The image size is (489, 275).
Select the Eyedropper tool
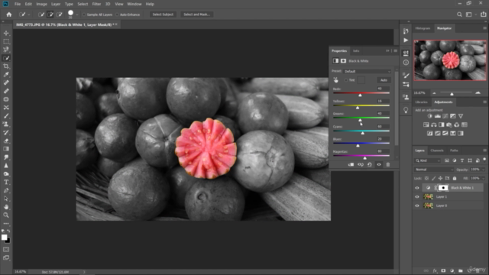tap(6, 75)
